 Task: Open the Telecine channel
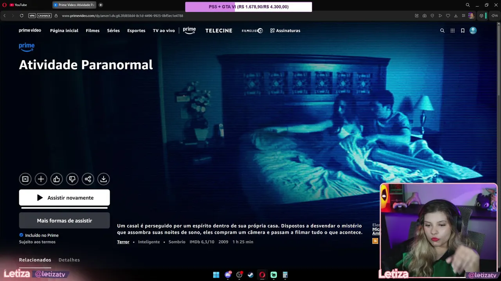point(219,30)
